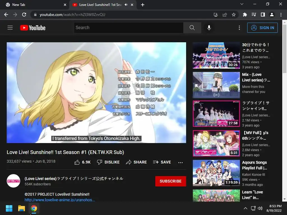Close the New Tab tab
Screen dimensions: 287x215
(65, 5)
